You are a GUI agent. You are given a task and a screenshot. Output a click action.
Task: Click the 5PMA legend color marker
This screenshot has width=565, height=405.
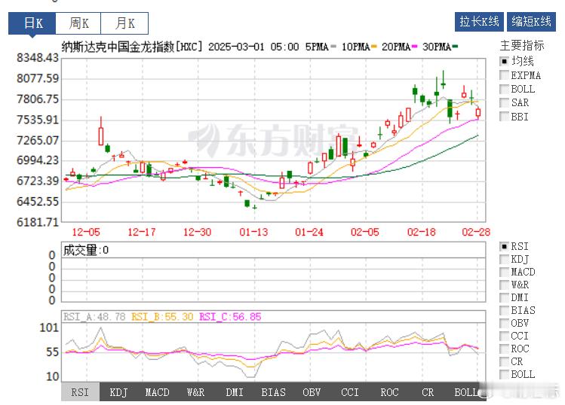333,47
